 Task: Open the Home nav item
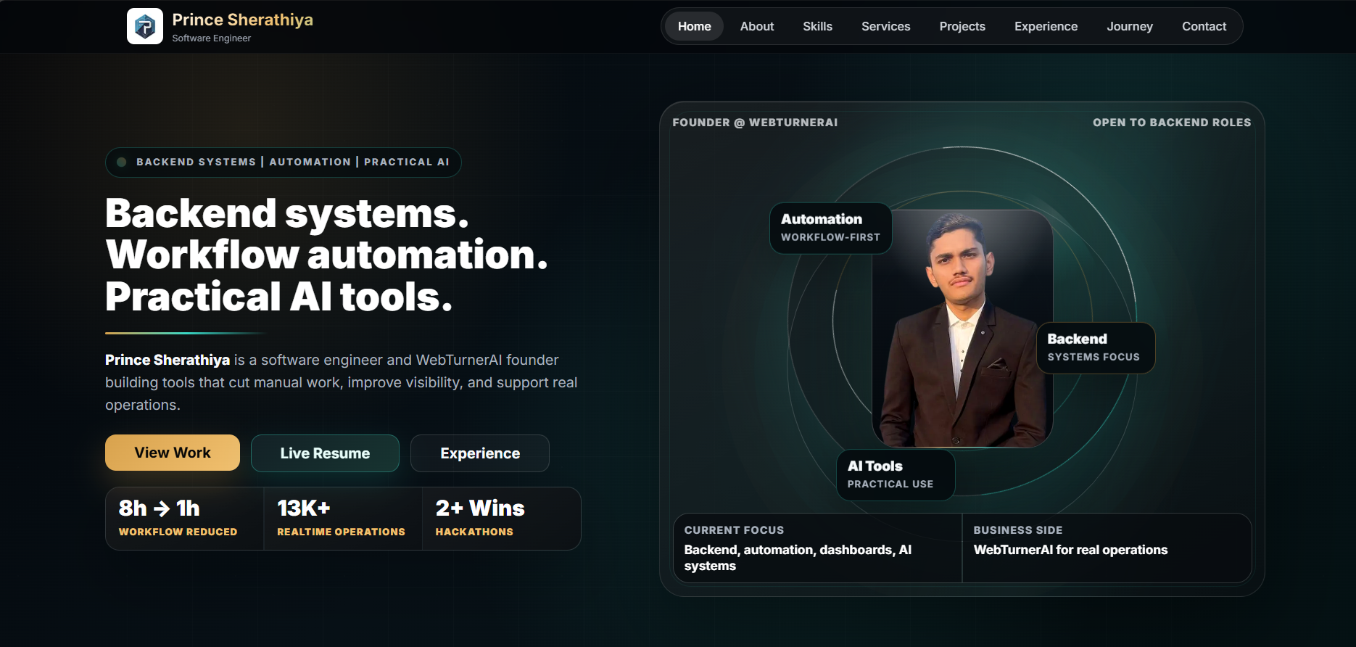click(694, 26)
